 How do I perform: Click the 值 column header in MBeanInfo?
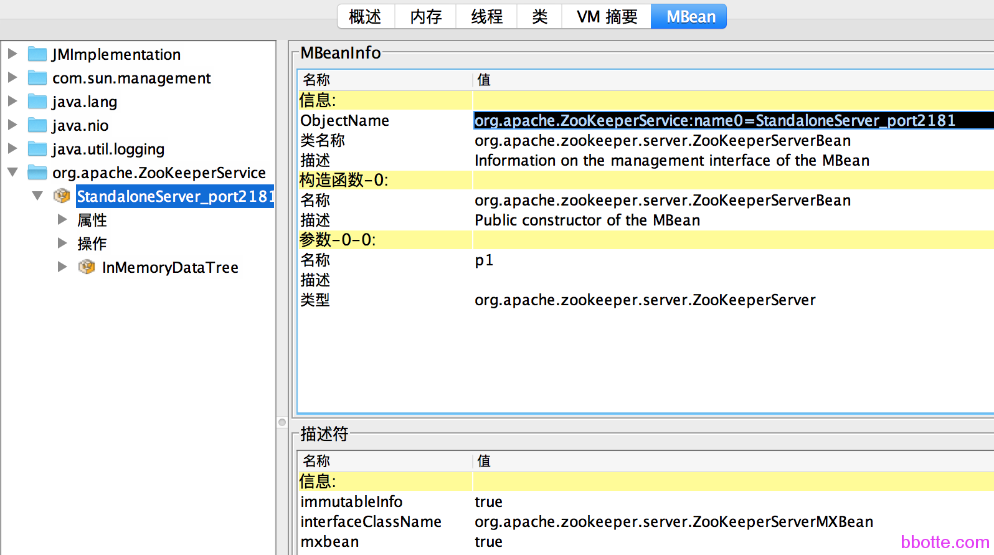click(484, 80)
